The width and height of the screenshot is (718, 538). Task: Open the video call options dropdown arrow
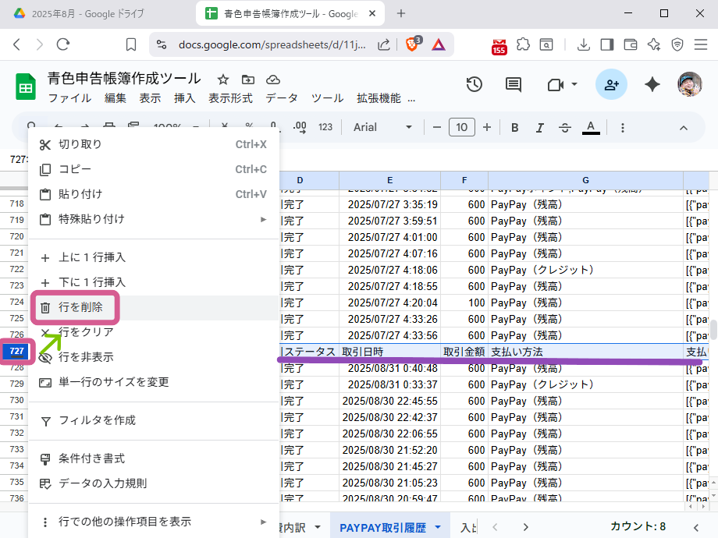(x=574, y=84)
